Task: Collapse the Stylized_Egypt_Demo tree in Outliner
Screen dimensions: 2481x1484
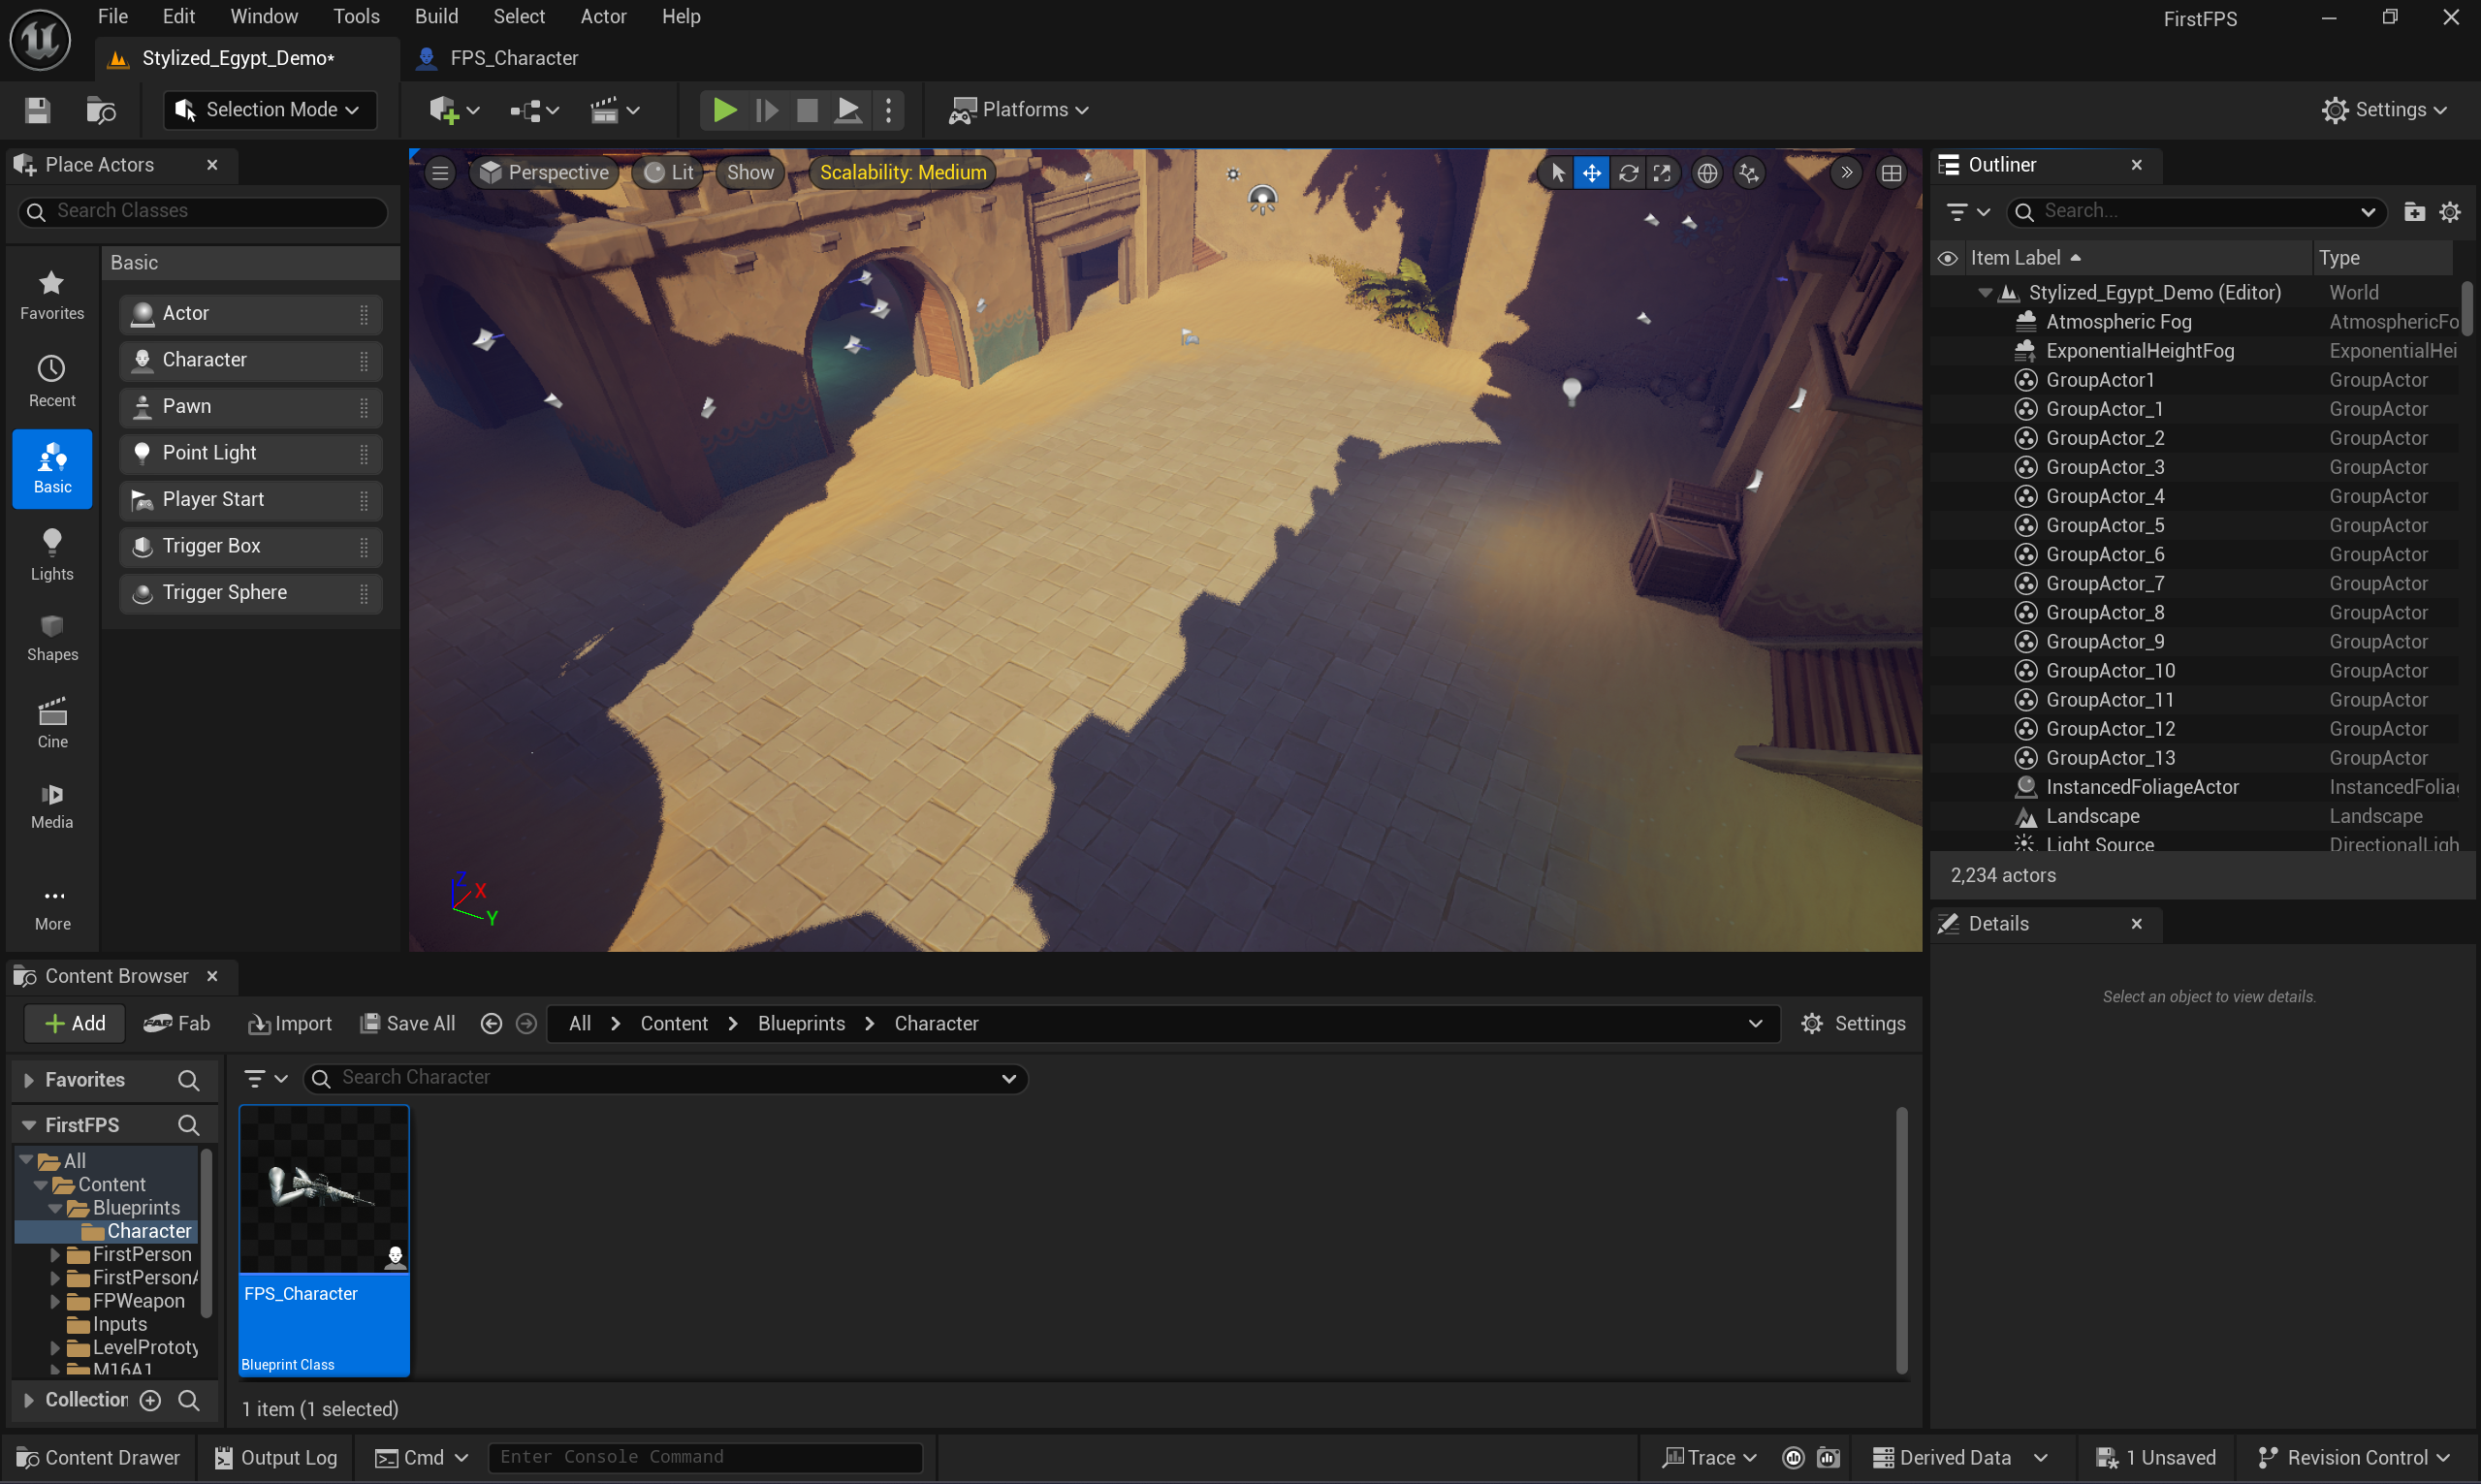Action: pos(1984,293)
